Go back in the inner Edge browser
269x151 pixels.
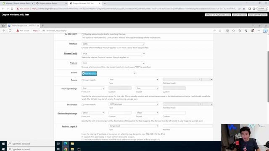pos(4,31)
